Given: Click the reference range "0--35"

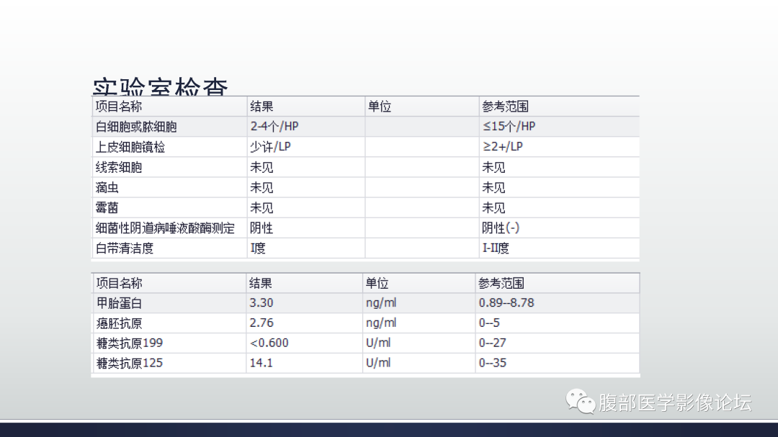Looking at the screenshot, I should (x=493, y=363).
